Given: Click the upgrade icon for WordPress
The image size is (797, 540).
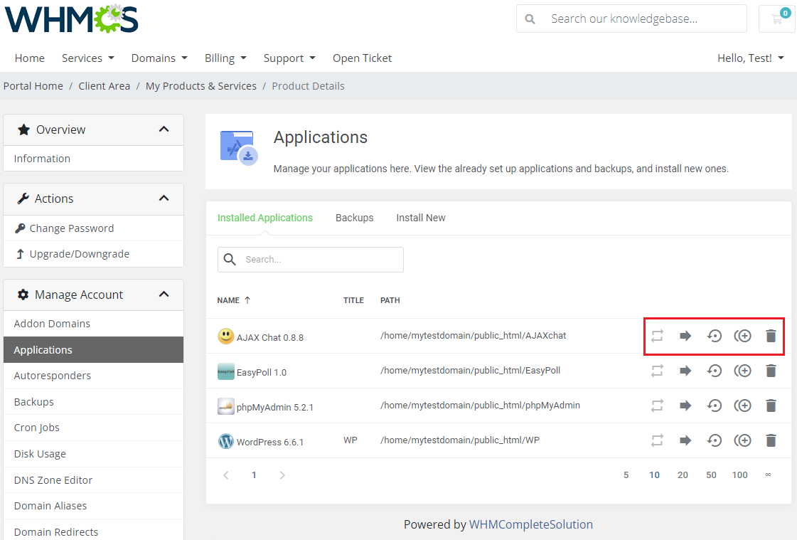Looking at the screenshot, I should click(657, 440).
